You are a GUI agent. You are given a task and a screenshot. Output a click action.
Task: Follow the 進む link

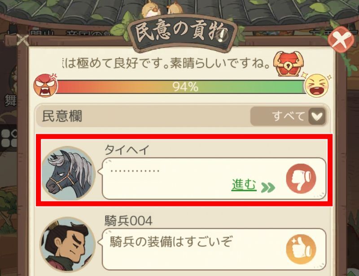point(244,184)
